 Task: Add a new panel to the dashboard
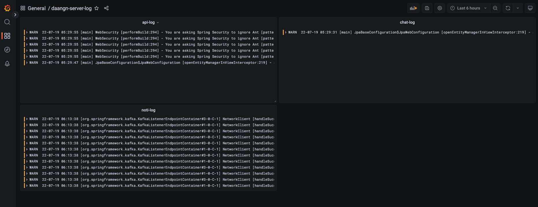[413, 8]
